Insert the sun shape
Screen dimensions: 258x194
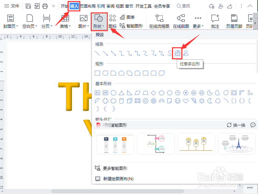point(202,101)
